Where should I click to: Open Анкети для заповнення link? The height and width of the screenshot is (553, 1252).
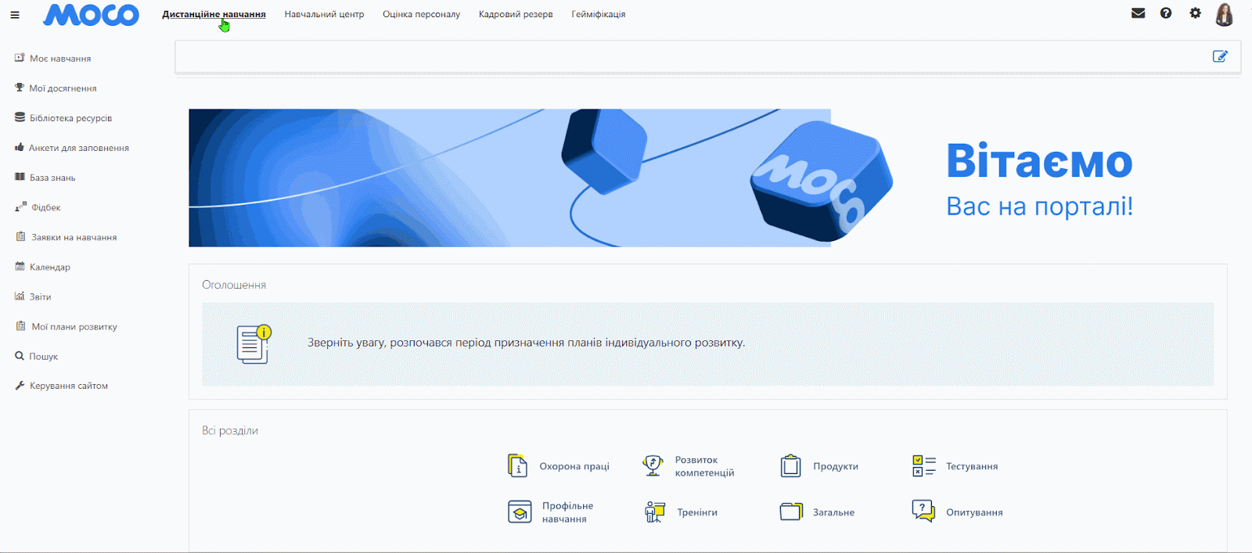click(x=79, y=148)
